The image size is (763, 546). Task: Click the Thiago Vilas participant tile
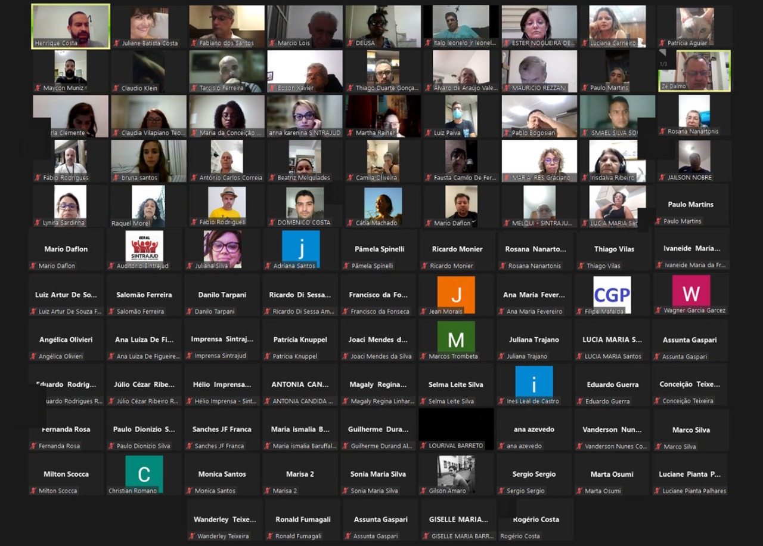[614, 251]
